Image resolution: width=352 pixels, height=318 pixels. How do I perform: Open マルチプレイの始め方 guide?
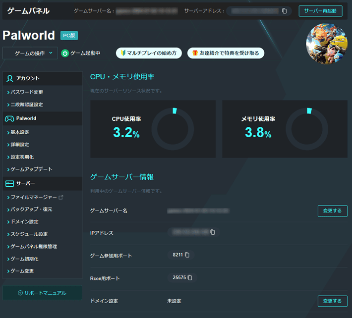[149, 53]
